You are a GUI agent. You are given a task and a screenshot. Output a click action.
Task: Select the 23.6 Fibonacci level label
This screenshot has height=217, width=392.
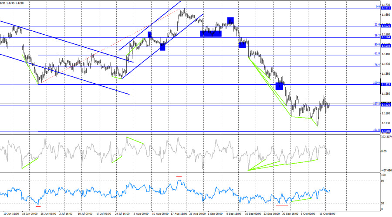point(377,25)
